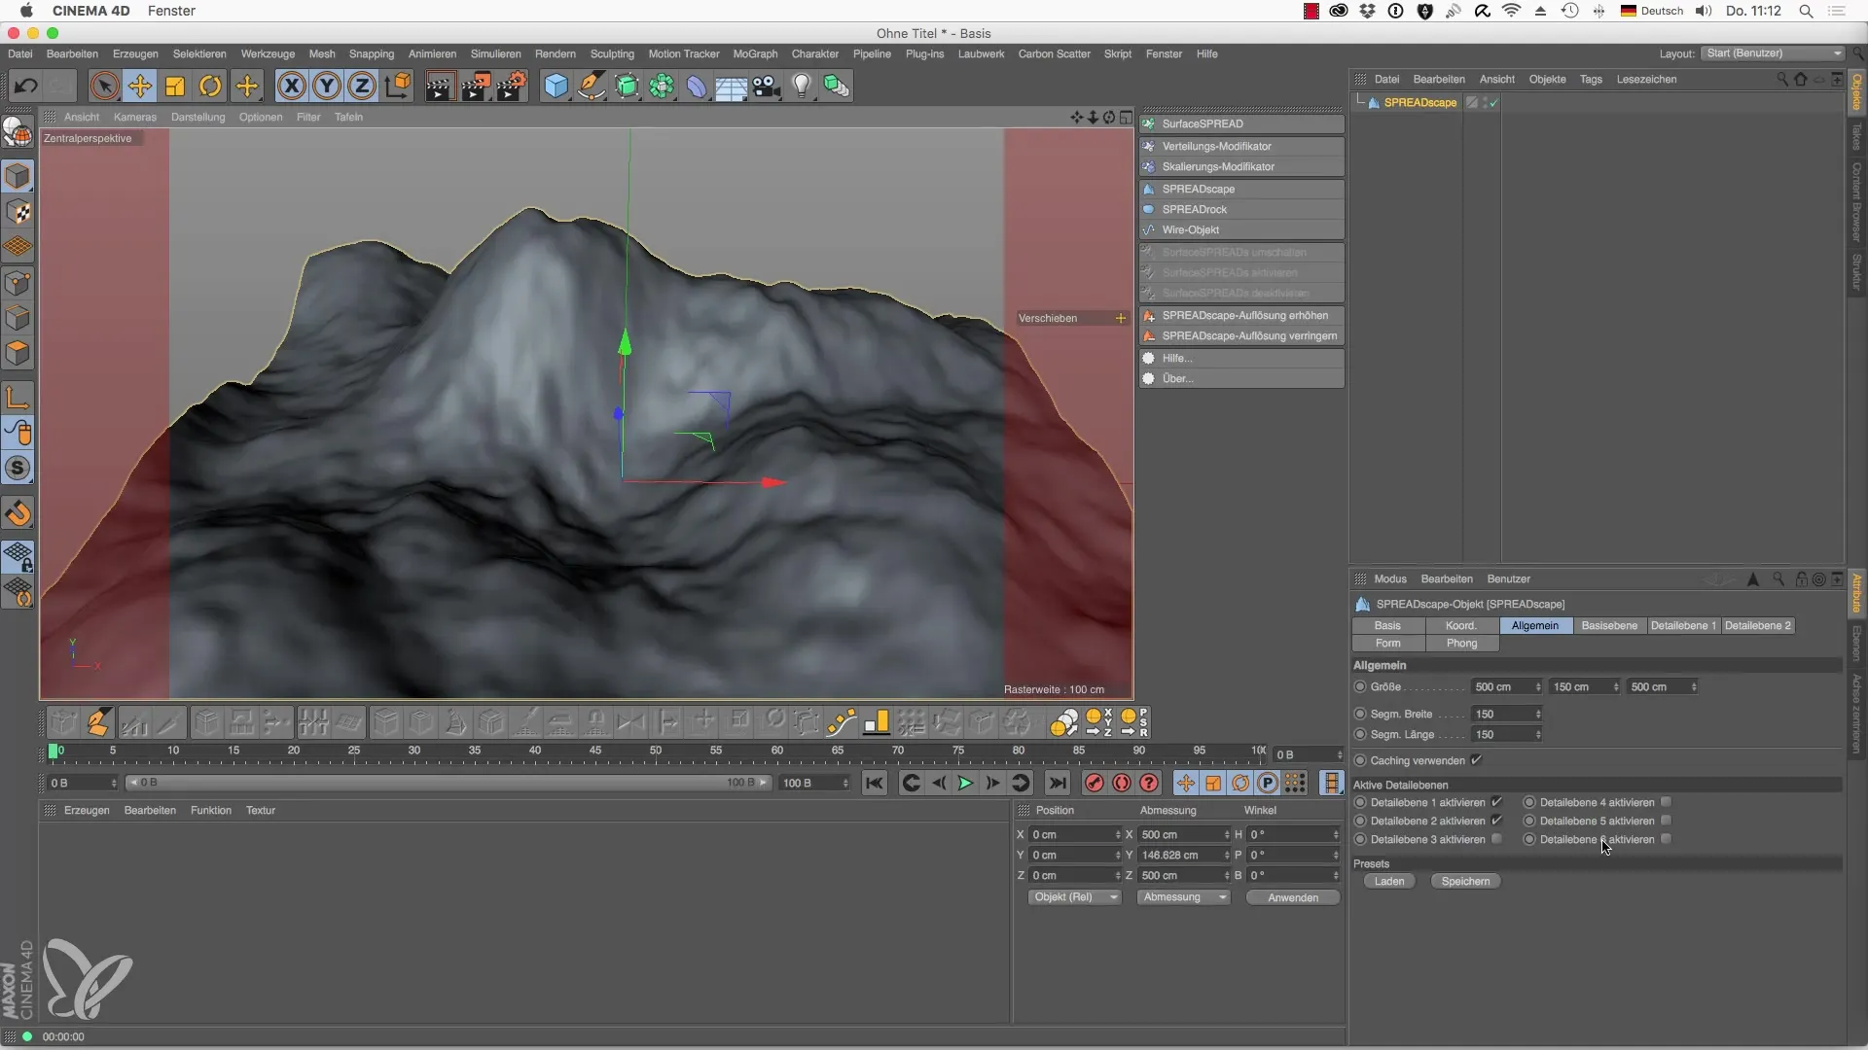Select the Scale tool
The height and width of the screenshot is (1050, 1868).
click(x=175, y=87)
